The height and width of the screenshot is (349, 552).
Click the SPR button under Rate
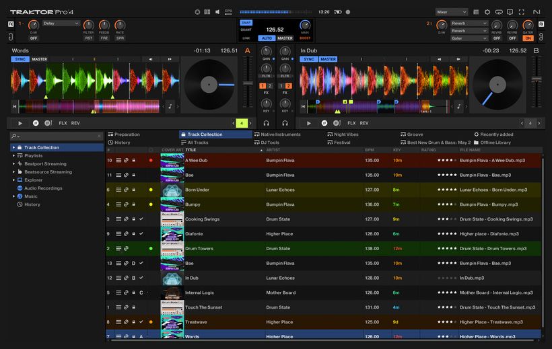point(120,38)
